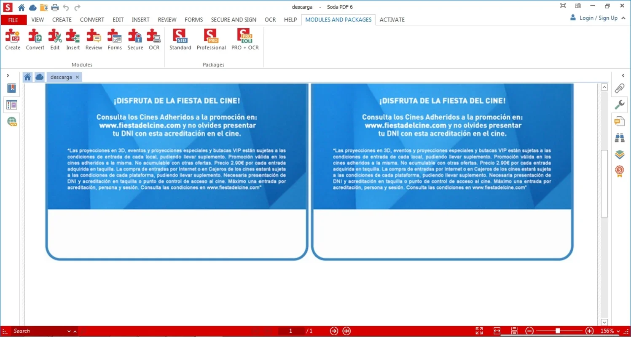
Task: Switch to the SECURE AND SIGN tab
Action: [x=234, y=20]
